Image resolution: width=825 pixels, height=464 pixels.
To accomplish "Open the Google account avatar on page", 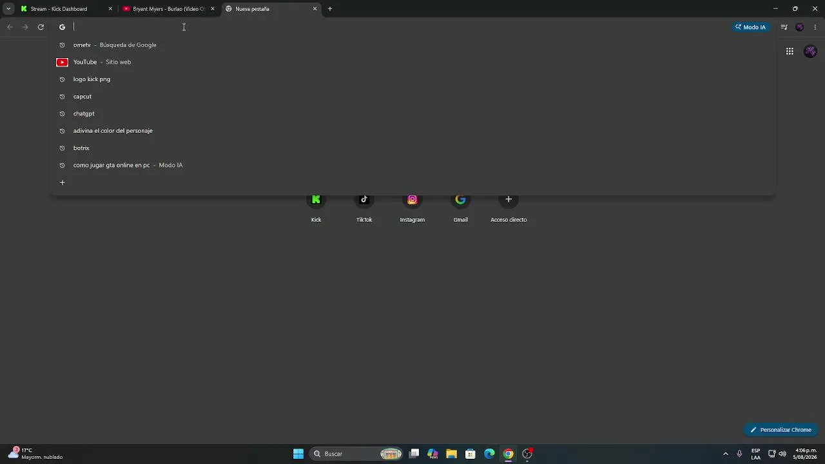I will [x=811, y=52].
